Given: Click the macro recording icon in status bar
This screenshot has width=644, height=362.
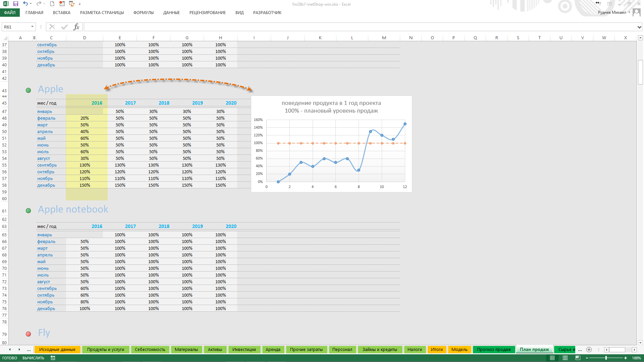Looking at the screenshot, I should coord(53,358).
